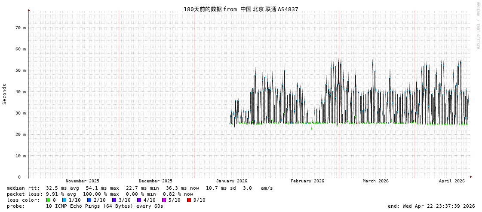
Task: Click the green 0 loss color swatch
Action: [48, 200]
